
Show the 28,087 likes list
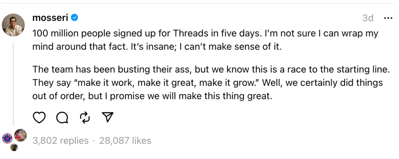point(125,141)
